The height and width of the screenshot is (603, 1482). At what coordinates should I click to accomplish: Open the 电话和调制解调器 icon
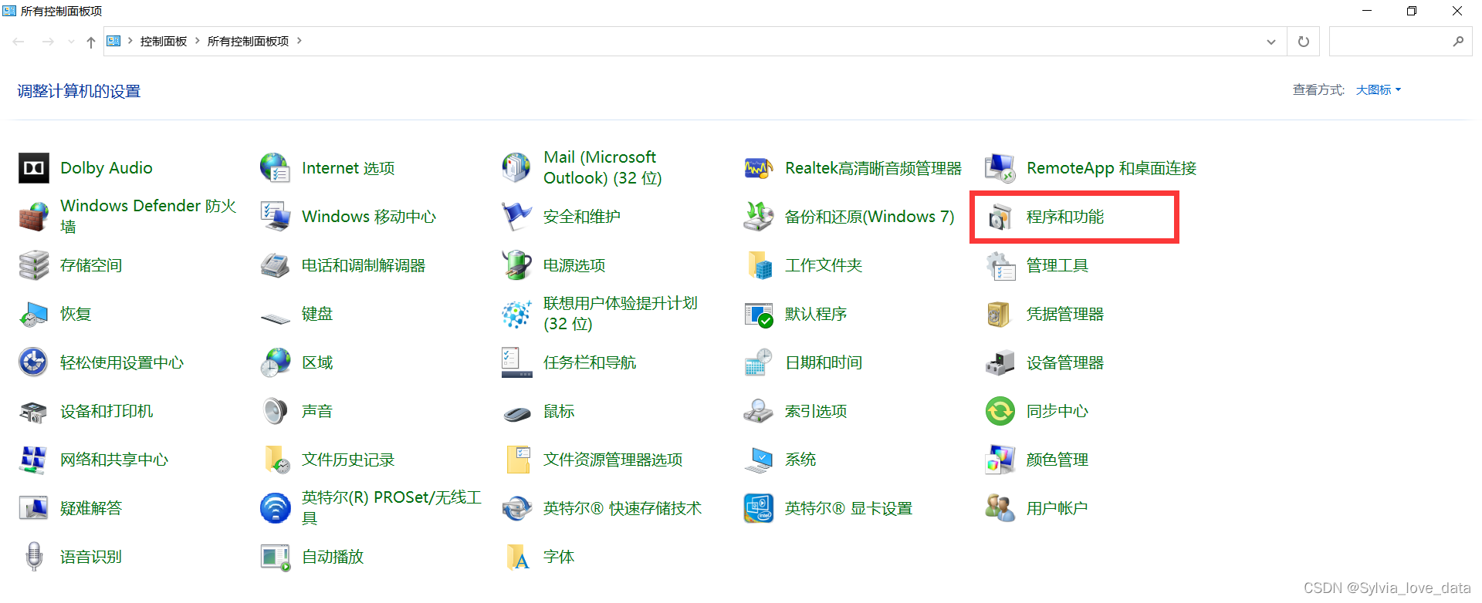pos(276,265)
